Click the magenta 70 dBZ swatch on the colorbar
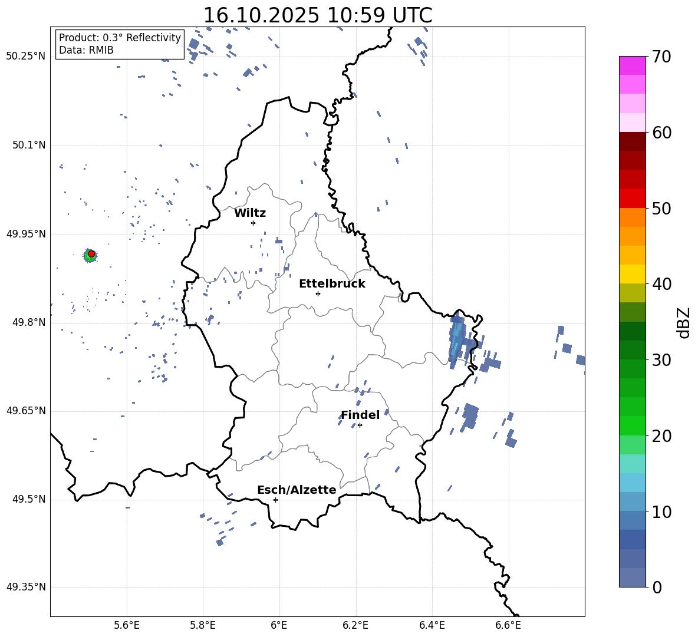Viewport: 698px width, 637px height. tap(632, 65)
